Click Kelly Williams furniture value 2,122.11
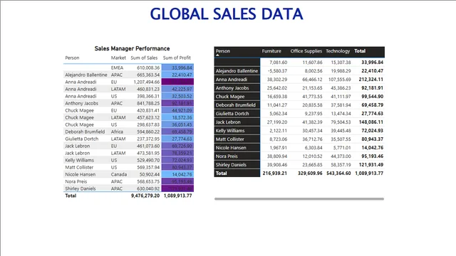 coord(278,131)
